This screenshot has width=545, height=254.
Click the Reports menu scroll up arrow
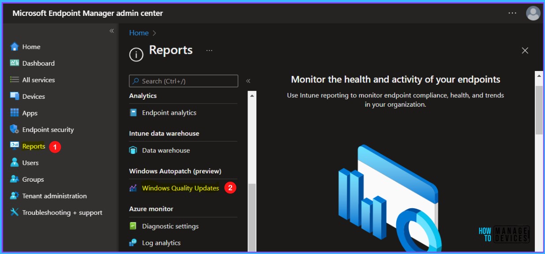pos(252,95)
